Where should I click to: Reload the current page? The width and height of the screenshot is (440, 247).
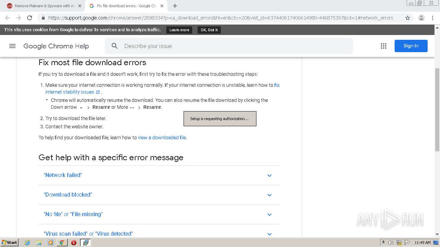tap(30, 18)
